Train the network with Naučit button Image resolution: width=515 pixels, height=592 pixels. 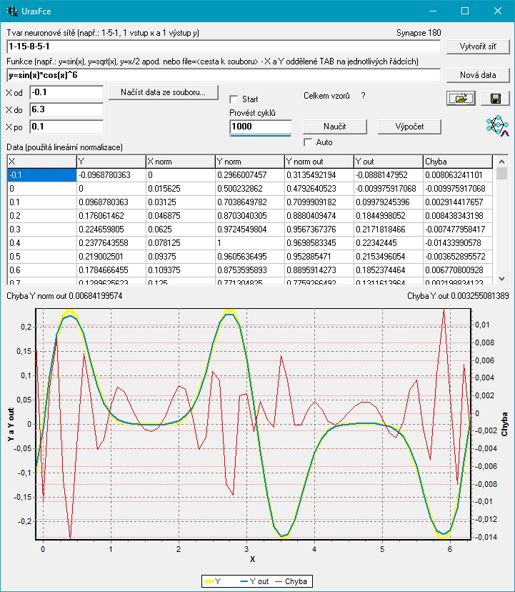pos(335,127)
